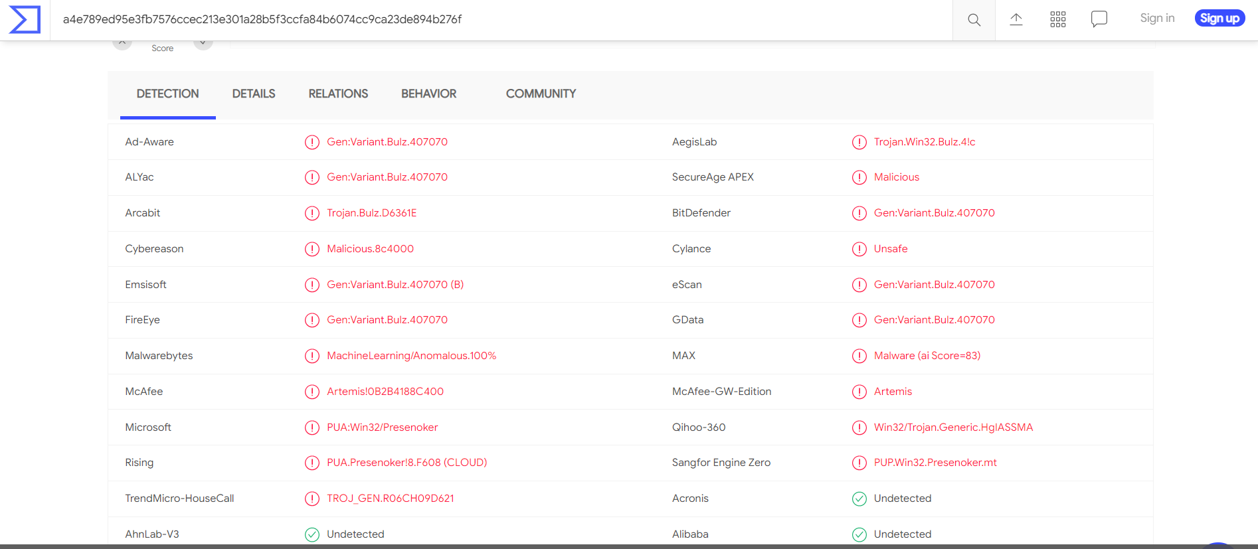1258x549 pixels.
Task: Click the VirusTotal logo icon
Action: point(25,19)
